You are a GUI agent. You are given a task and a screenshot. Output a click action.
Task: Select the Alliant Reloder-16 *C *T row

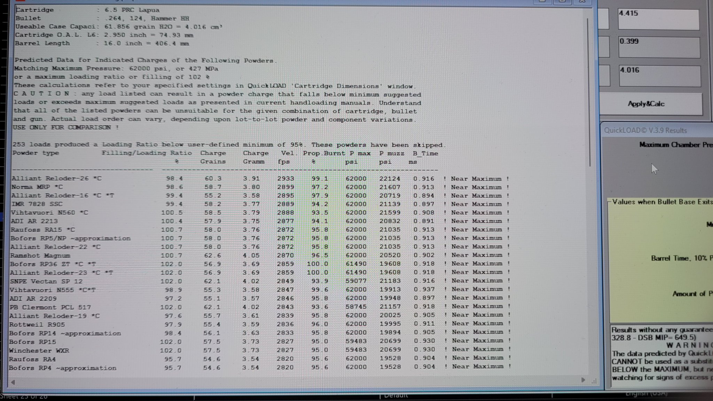point(261,196)
